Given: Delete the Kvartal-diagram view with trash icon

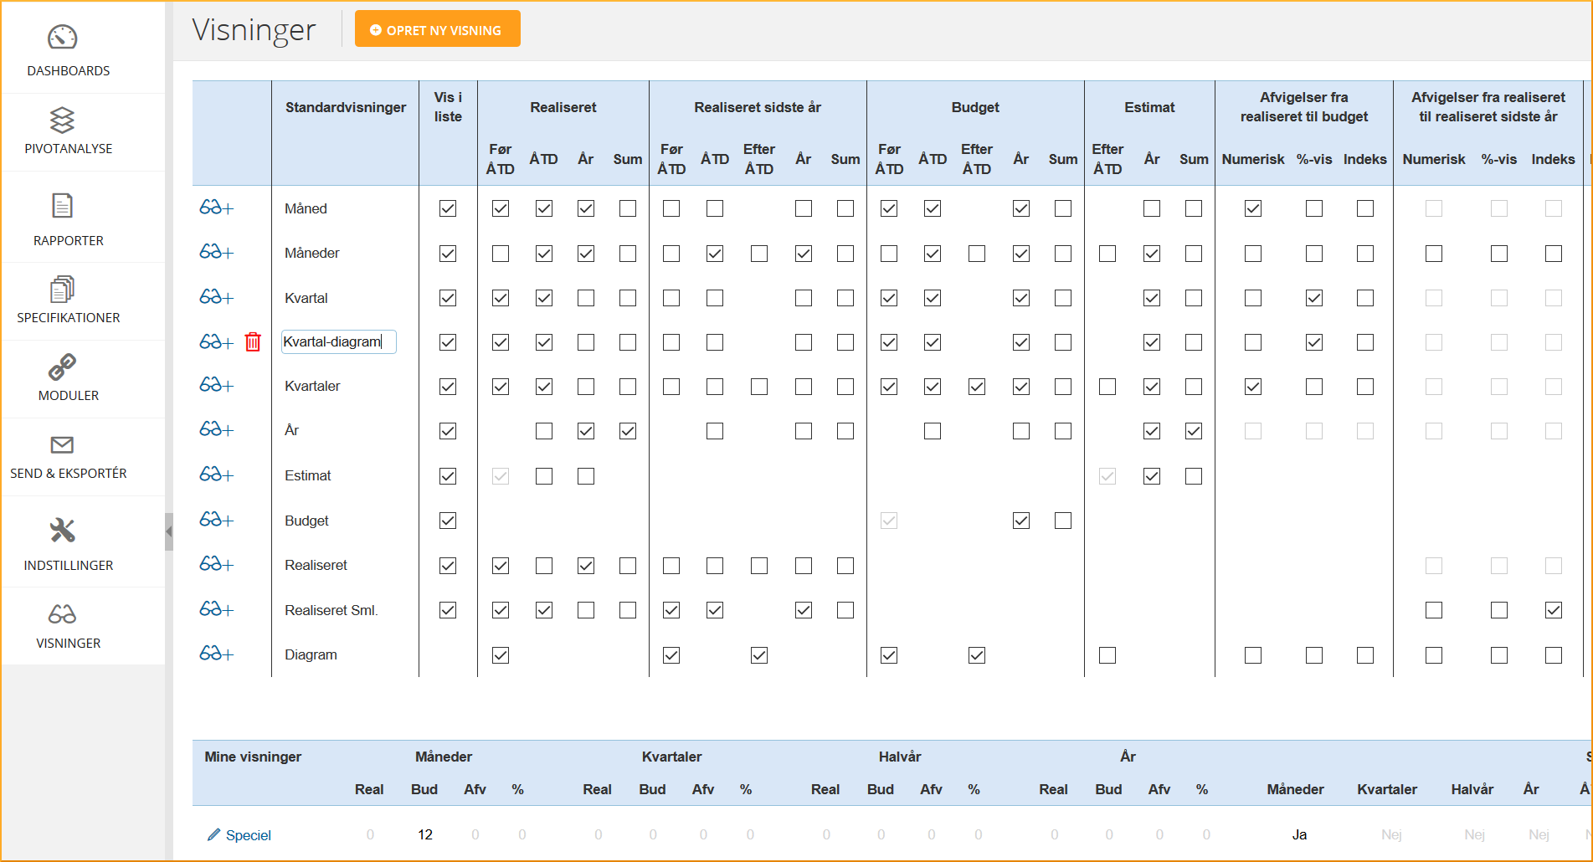Looking at the screenshot, I should (253, 341).
